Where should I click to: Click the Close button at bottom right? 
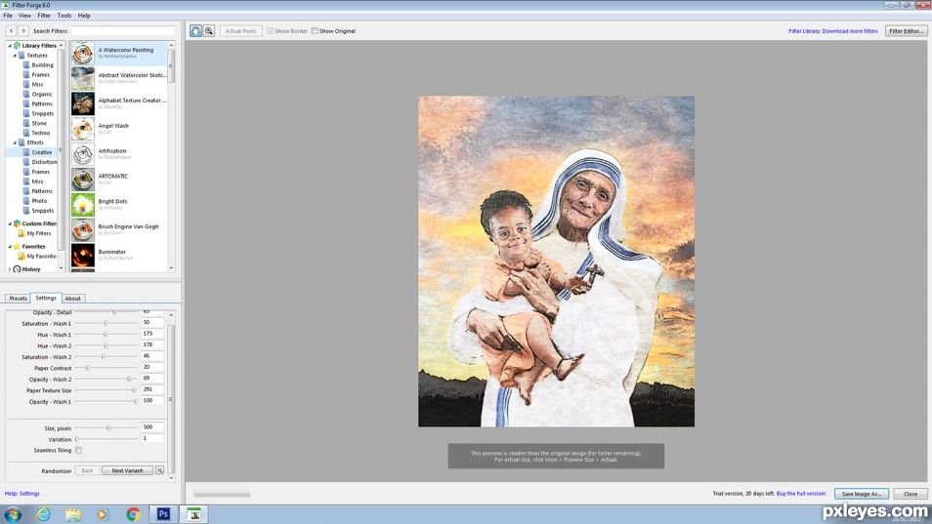point(910,494)
